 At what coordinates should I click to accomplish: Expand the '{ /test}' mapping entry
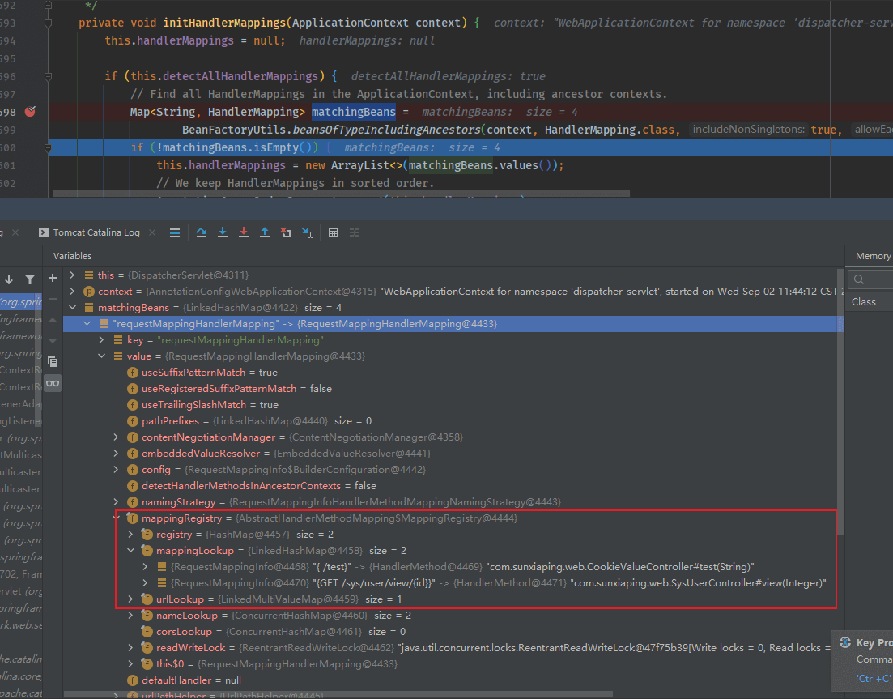(x=145, y=567)
